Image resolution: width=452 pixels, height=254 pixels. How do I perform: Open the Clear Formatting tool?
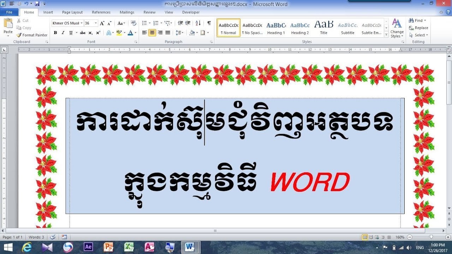click(133, 23)
